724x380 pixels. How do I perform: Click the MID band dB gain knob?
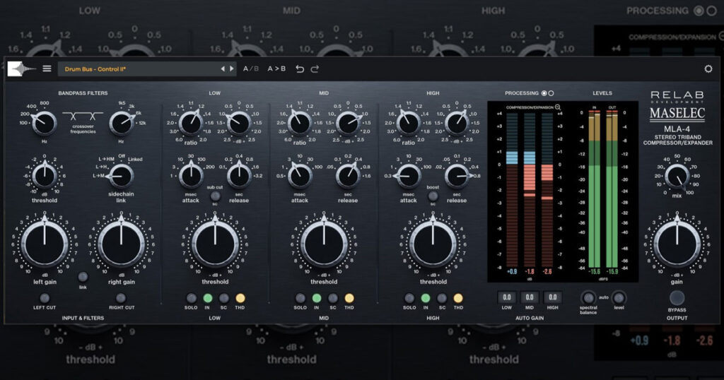348,123
